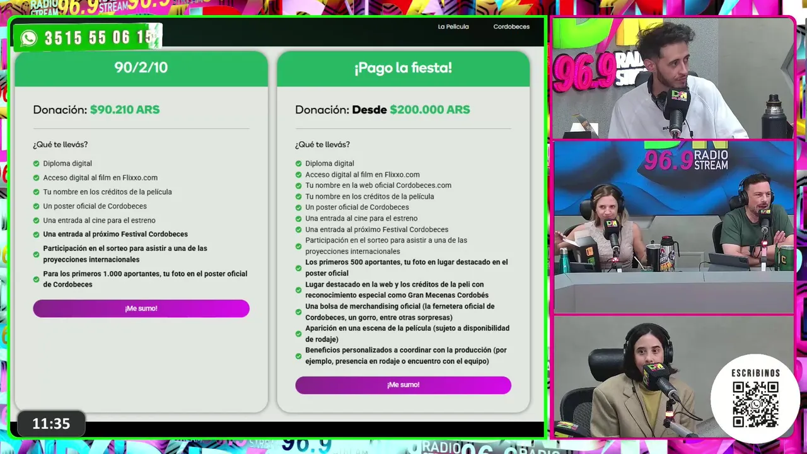Click '¿Qué te llevás?' in Pago la fiesta card

pyautogui.click(x=322, y=144)
